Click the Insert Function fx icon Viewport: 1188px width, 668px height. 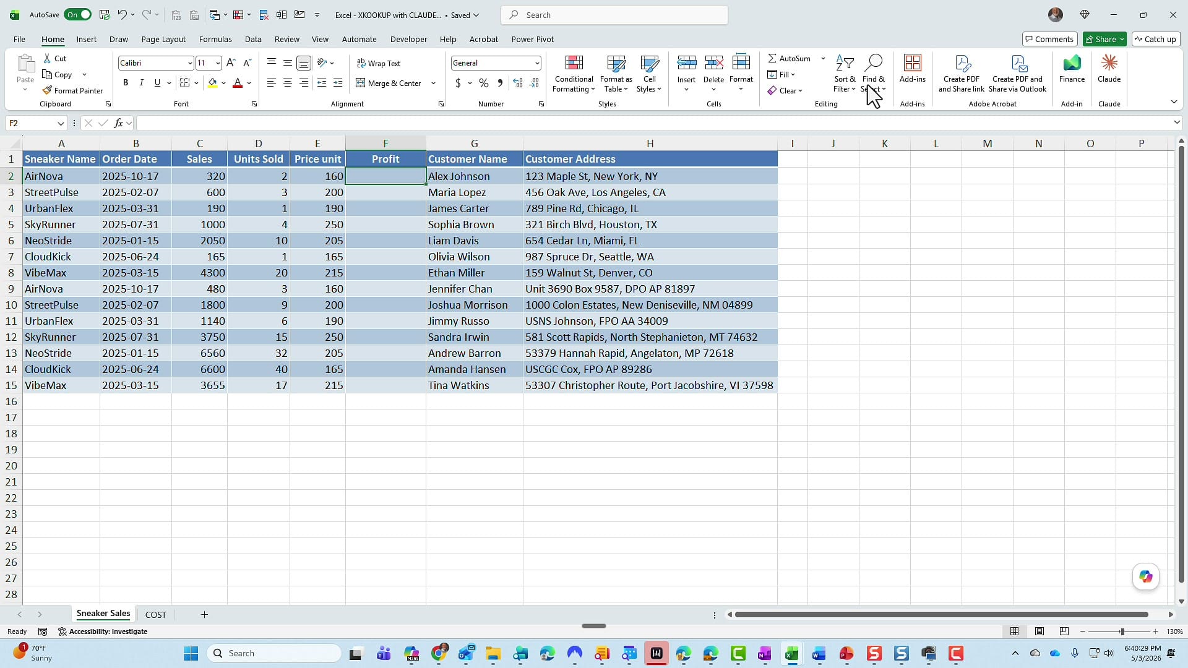click(118, 123)
